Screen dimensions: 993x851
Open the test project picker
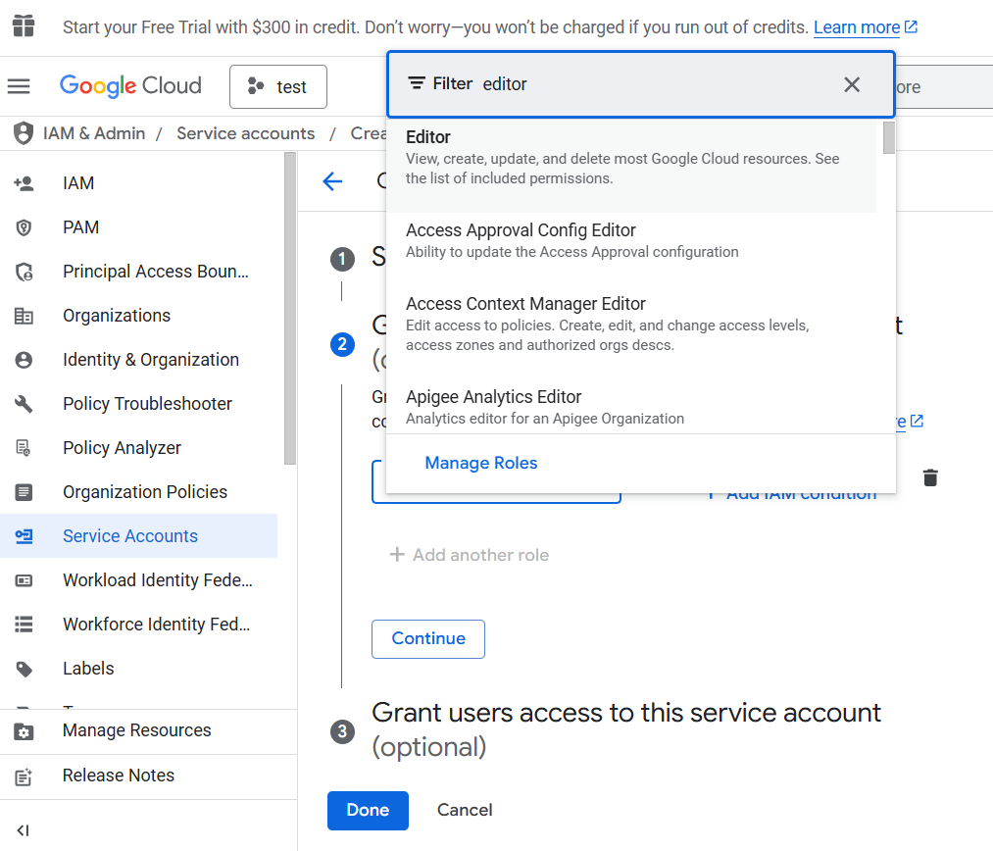pos(278,86)
